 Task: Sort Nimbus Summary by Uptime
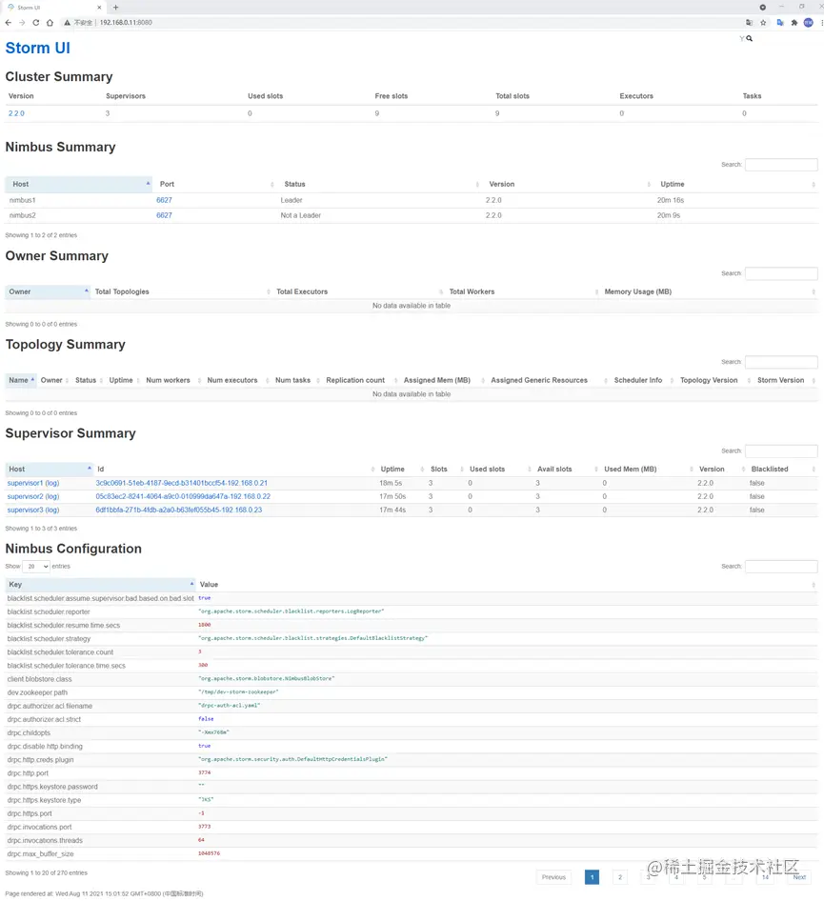point(737,184)
